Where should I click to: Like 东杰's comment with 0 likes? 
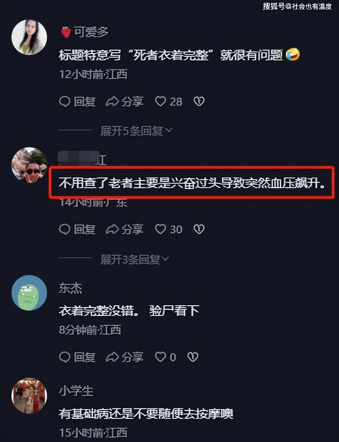coord(166,357)
